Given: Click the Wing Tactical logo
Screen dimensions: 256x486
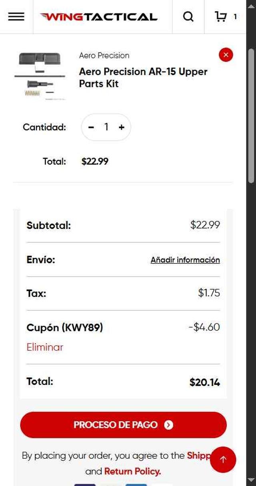Looking at the screenshot, I should [x=98, y=17].
